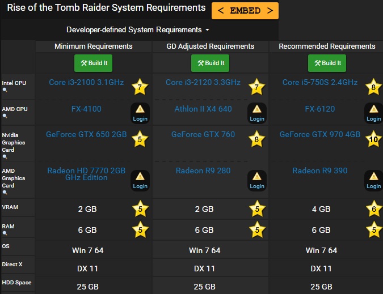Click VRAM star rating in GD Adjusted column
Image resolution: width=383 pixels, height=294 pixels.
coord(257,208)
